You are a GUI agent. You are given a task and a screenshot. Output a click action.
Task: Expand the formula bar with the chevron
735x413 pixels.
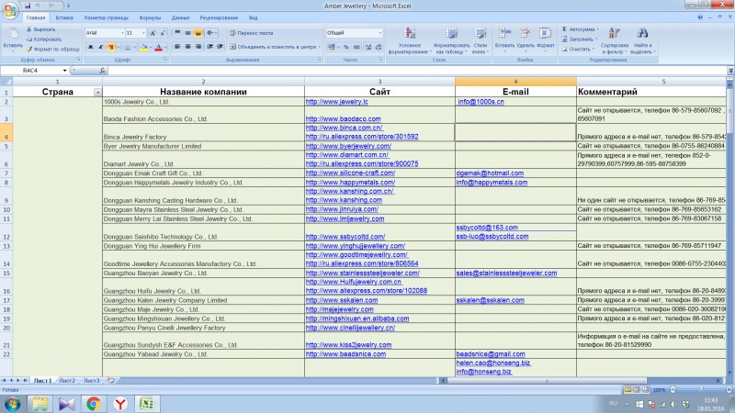click(730, 71)
